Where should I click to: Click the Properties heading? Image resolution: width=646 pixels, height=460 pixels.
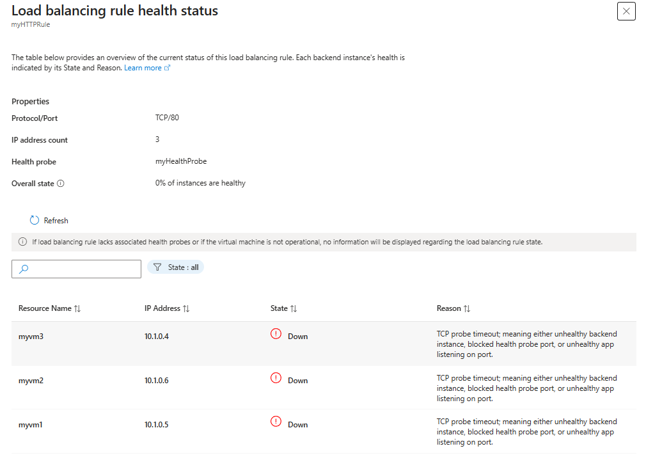[x=31, y=101]
